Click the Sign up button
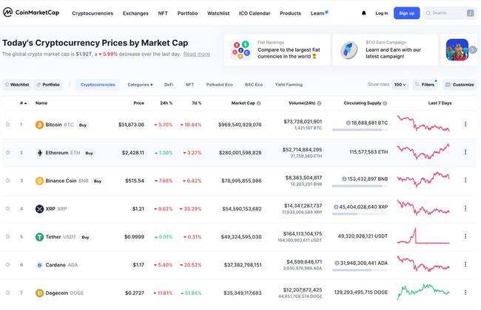 tap(406, 13)
